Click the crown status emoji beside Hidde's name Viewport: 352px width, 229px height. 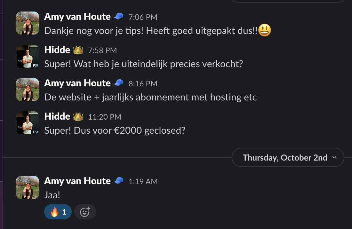[78, 50]
